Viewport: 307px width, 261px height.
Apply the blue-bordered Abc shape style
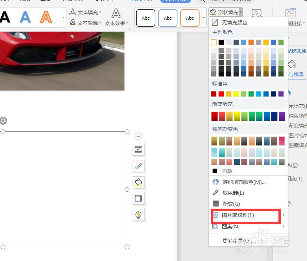click(168, 18)
